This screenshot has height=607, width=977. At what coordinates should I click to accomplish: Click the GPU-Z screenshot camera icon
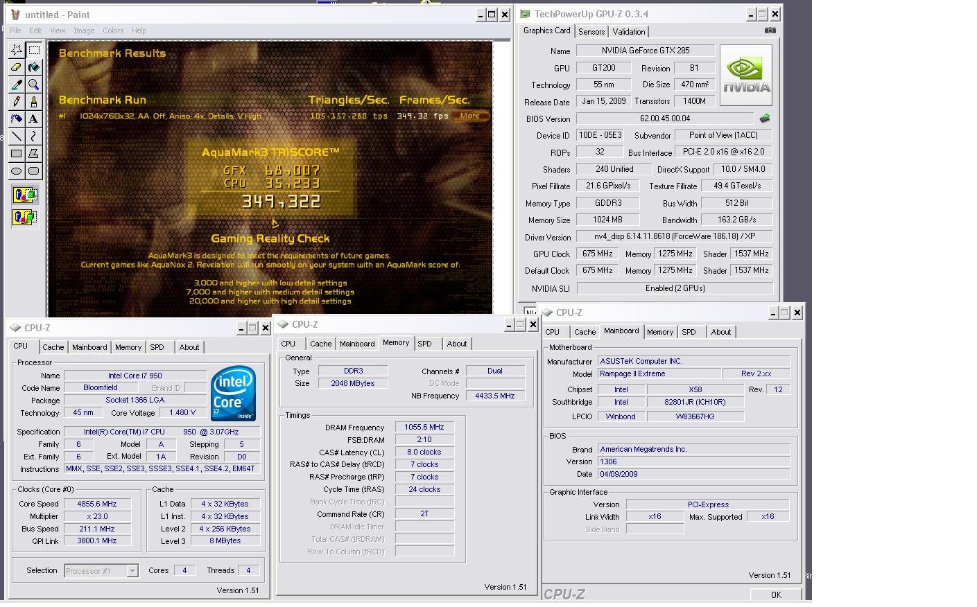coord(770,30)
